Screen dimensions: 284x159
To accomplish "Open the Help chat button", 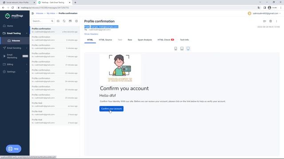I will [x=14, y=149].
